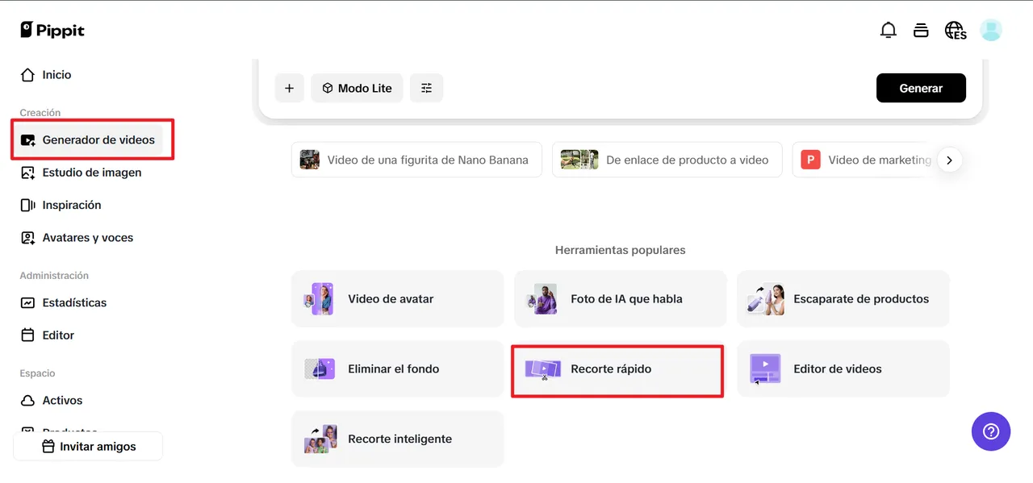1033x483 pixels.
Task: Open the user profile avatar
Action: point(991,31)
